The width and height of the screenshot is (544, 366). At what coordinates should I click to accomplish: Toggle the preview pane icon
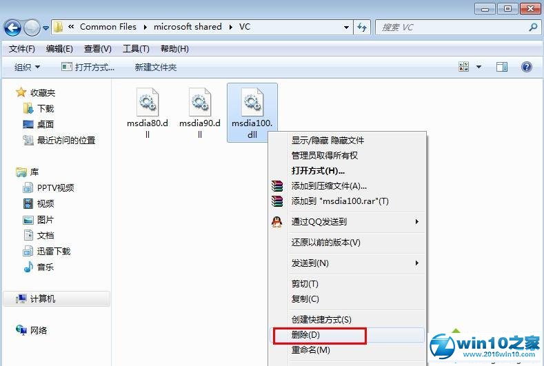(x=502, y=67)
